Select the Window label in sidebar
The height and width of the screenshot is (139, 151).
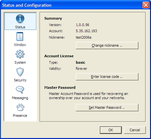[20, 45]
